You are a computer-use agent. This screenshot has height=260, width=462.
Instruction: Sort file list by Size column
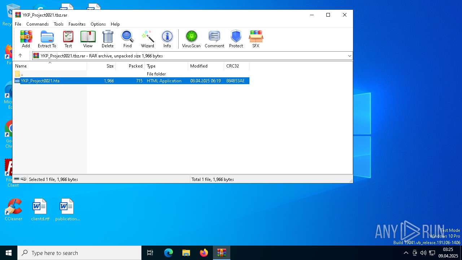point(101,66)
